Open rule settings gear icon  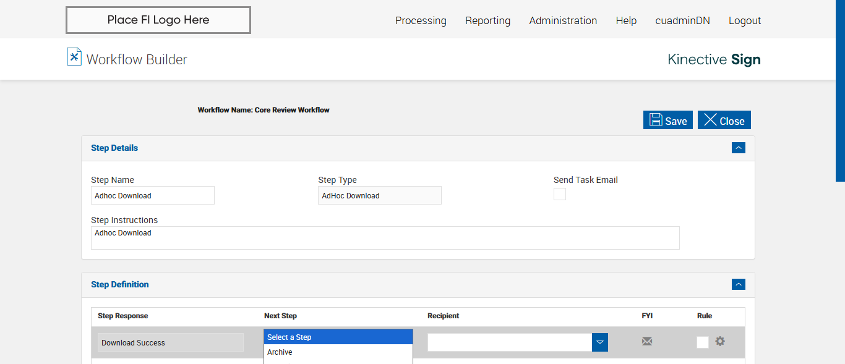pos(720,341)
